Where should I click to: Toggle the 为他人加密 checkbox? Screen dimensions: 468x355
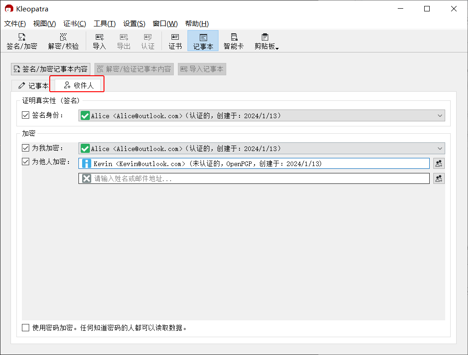pyautogui.click(x=26, y=162)
